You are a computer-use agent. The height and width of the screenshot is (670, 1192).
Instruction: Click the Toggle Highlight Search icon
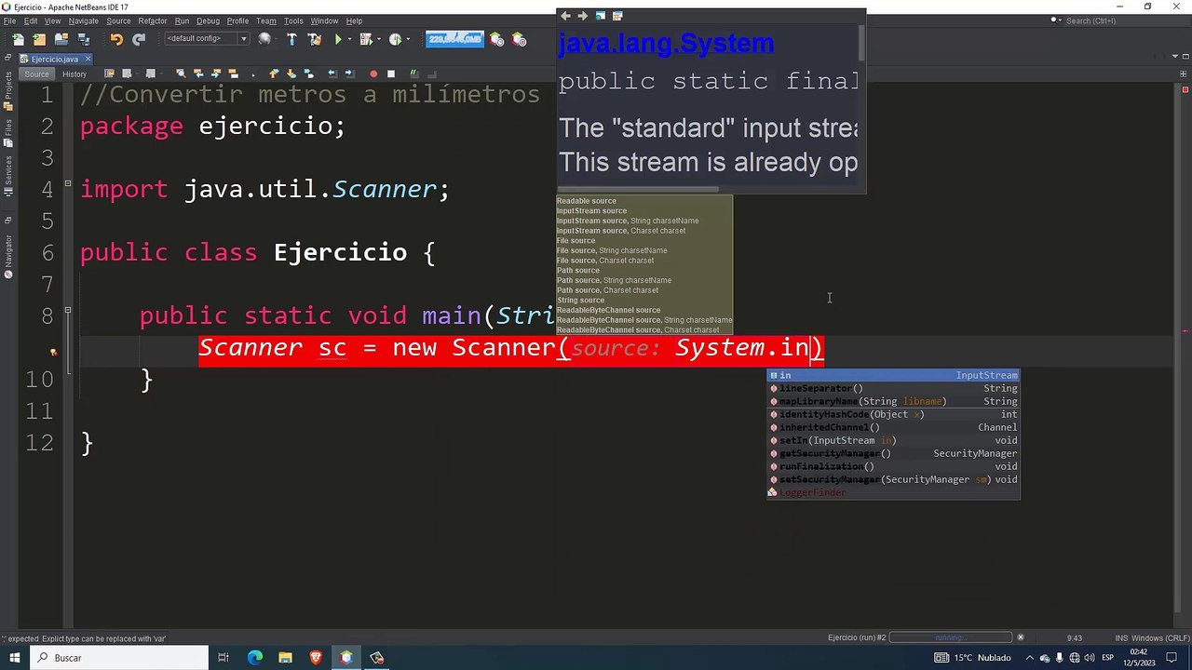coord(233,74)
